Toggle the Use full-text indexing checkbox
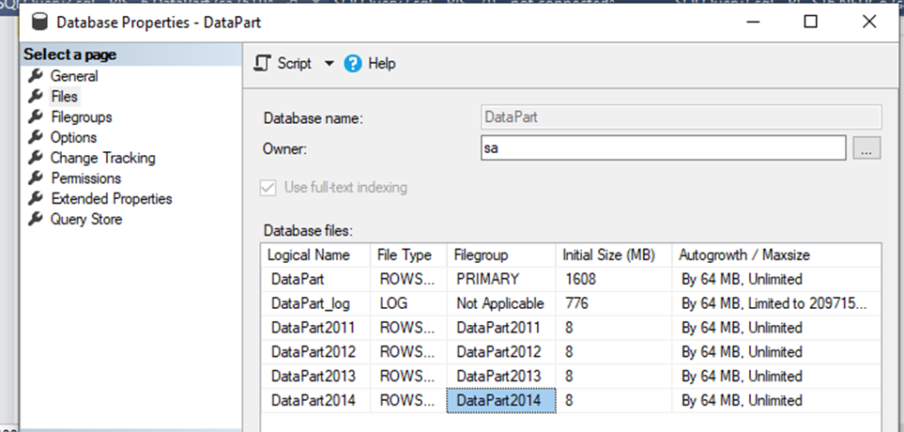This screenshot has width=904, height=432. click(268, 187)
